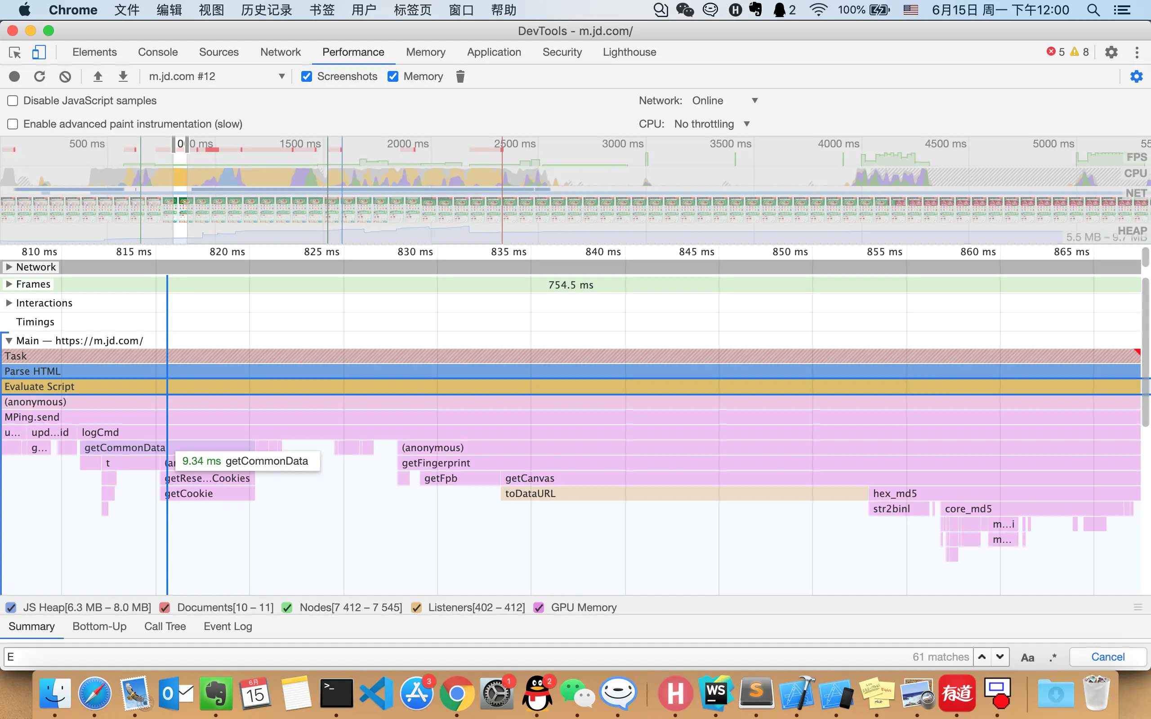
Task: Click the save profile download icon
Action: tap(123, 76)
